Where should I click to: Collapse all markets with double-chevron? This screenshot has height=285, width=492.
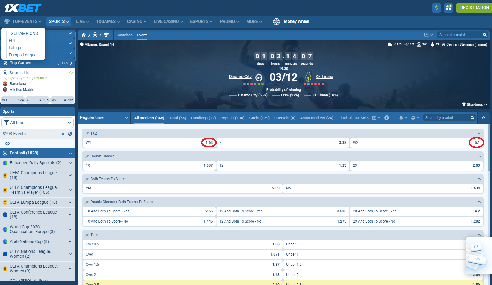point(483,118)
